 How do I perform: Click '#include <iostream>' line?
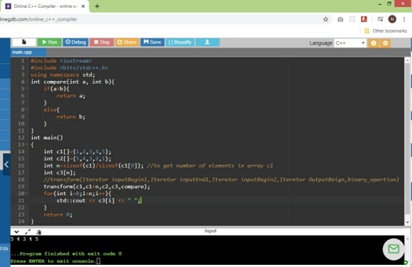[x=61, y=60]
